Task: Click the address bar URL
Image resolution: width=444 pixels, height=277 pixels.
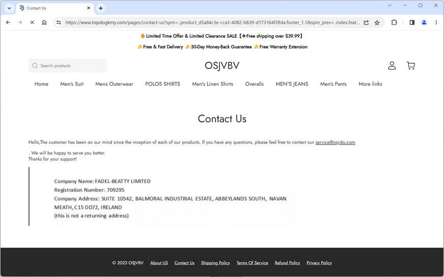Action: point(213,22)
